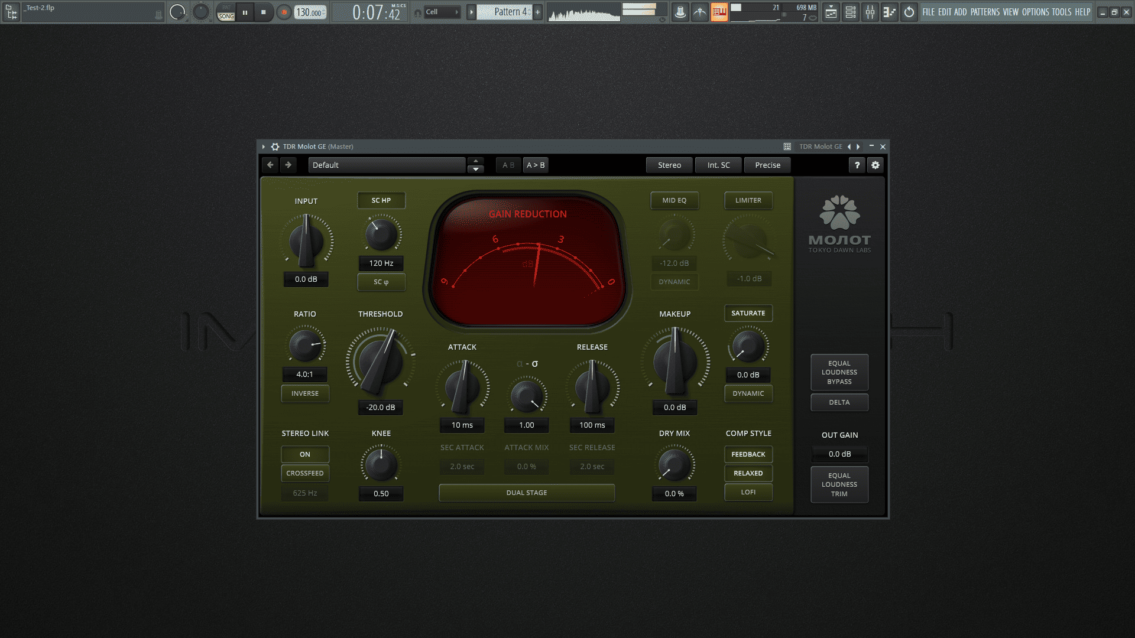Copy A to B with A > B button
This screenshot has width=1135, height=638.
(536, 165)
